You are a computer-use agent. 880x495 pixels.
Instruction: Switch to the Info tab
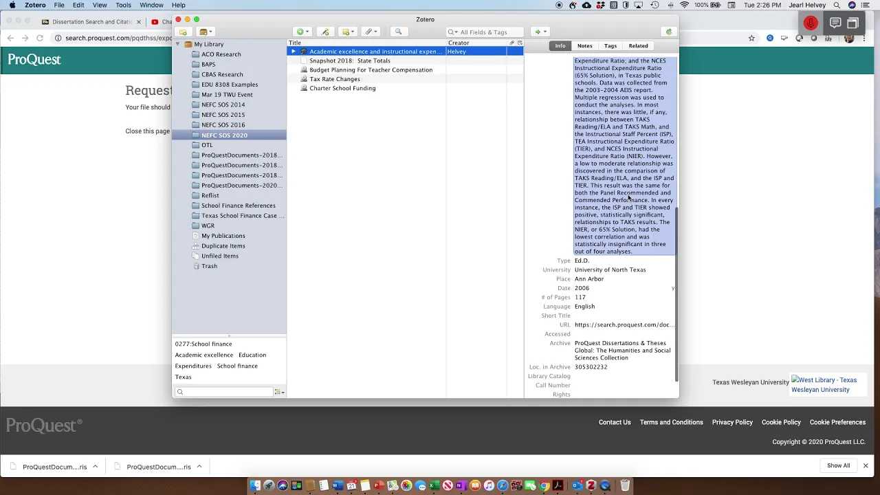pos(560,46)
